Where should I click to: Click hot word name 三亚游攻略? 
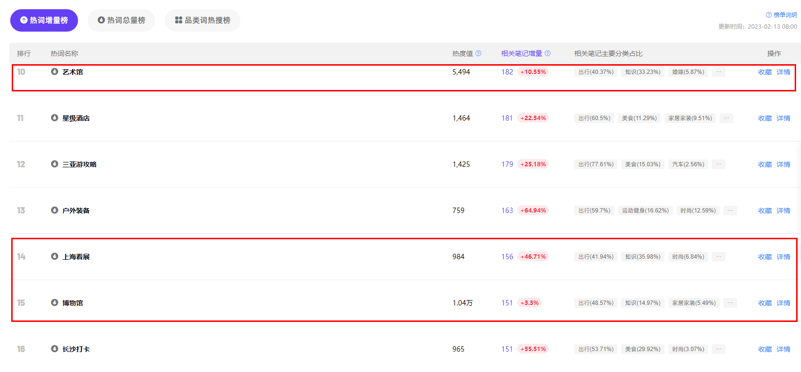point(79,164)
